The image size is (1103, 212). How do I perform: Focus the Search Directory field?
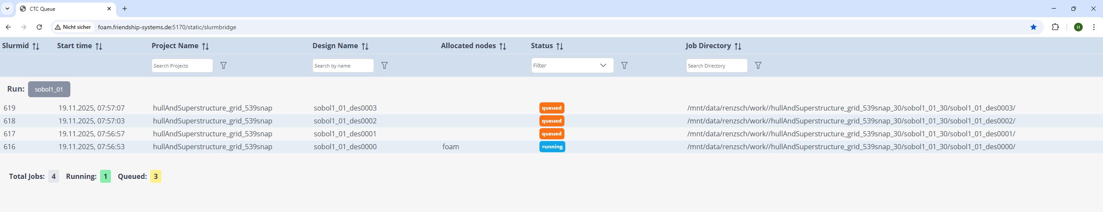pyautogui.click(x=716, y=65)
